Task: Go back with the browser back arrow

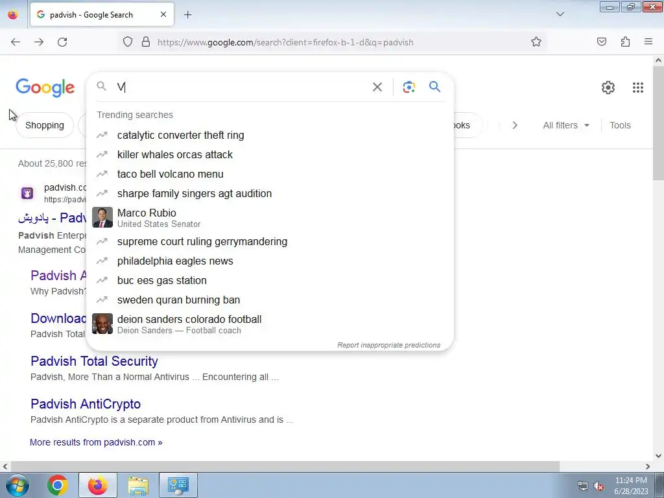Action: 16,42
